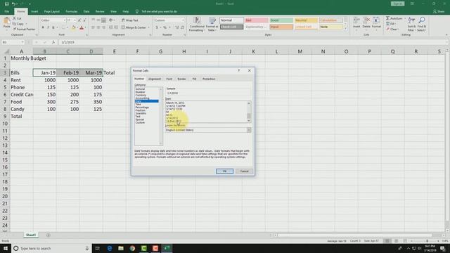Screen dimensions: 450x253
Task: Apply Italic formatting
Action: pyautogui.click(x=48, y=27)
